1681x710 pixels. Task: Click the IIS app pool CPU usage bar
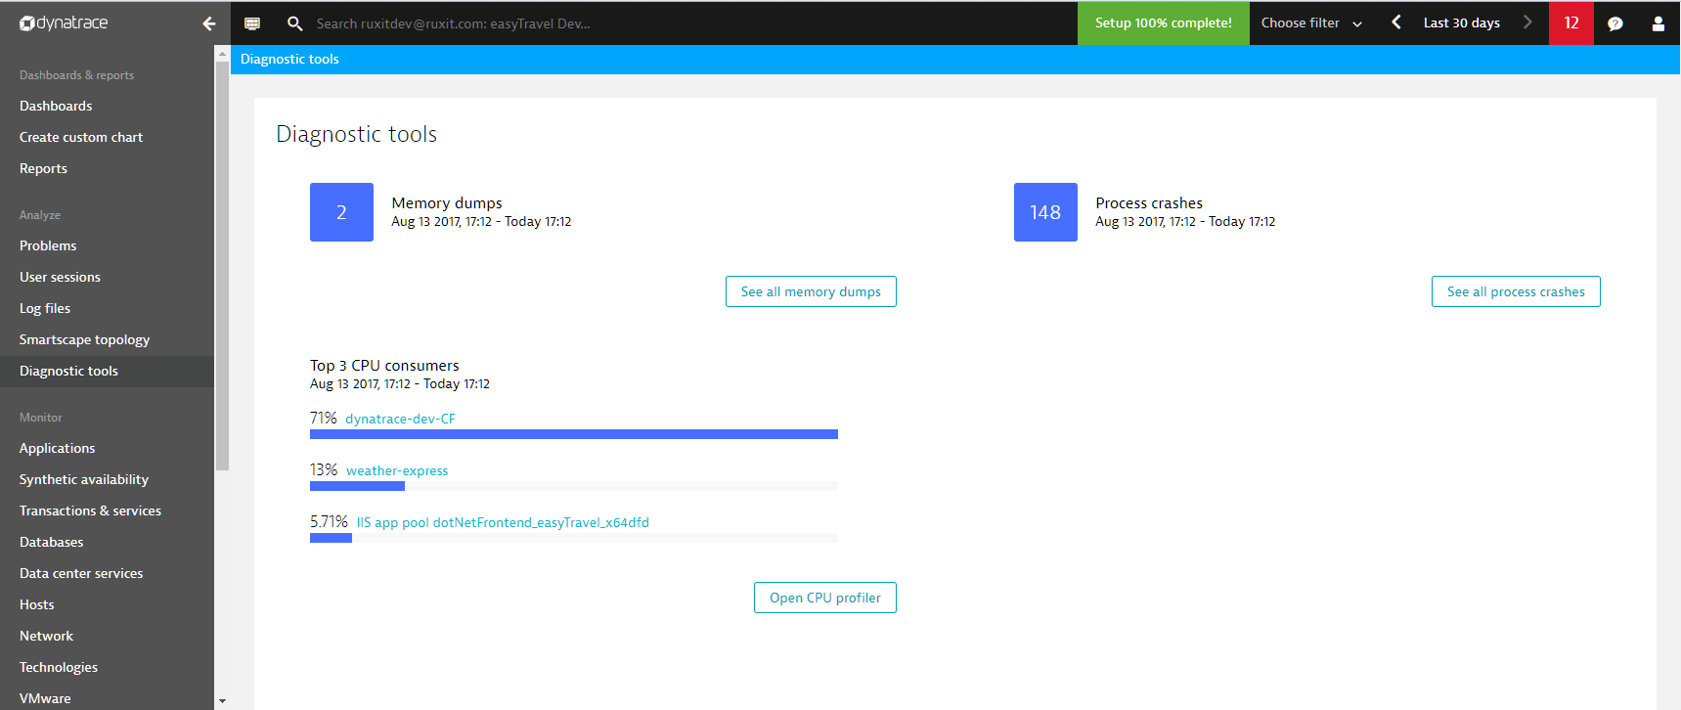click(574, 538)
